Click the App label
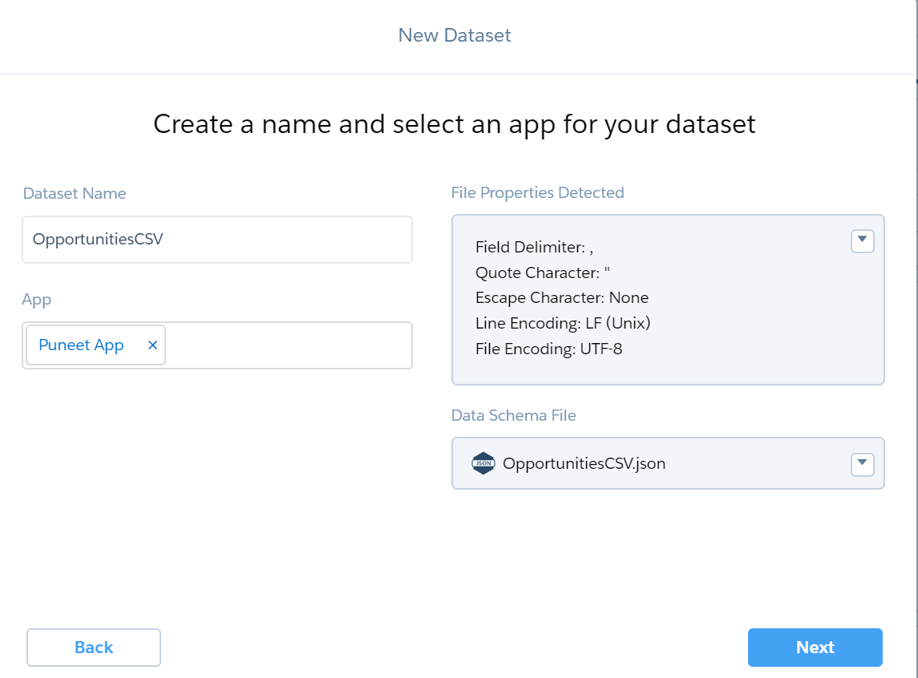918x678 pixels. pyautogui.click(x=36, y=300)
